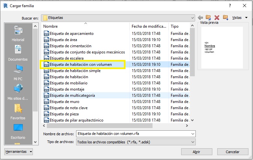Image resolution: width=253 pixels, height=160 pixels.
Task: Open Documentos in the places sidebar
Action: (x=18, y=53)
